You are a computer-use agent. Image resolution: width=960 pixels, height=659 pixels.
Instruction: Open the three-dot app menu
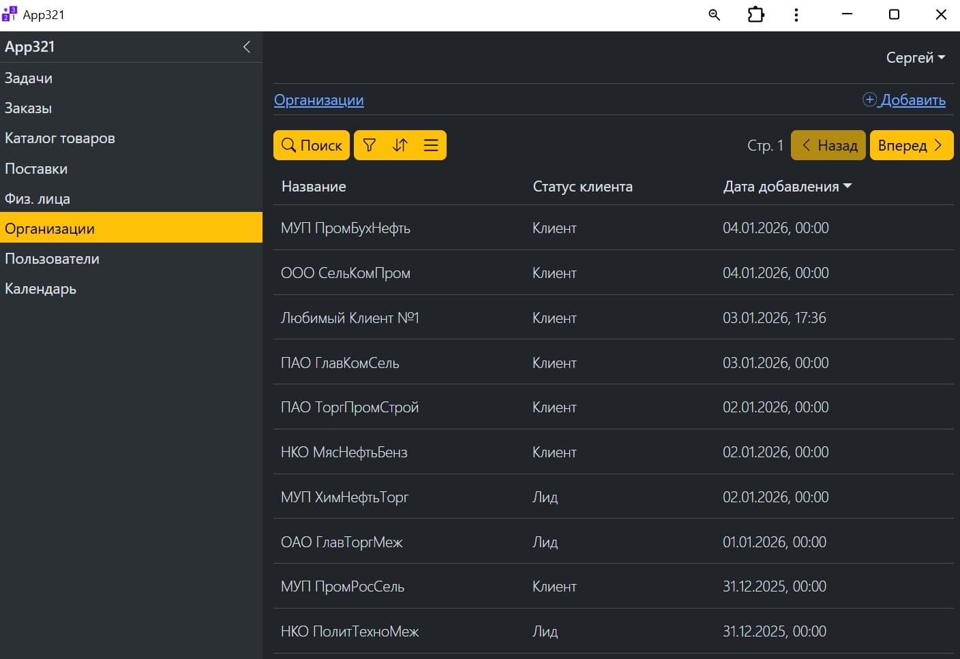[796, 15]
